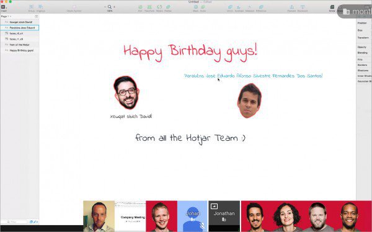Zoom out with the minus button
The height and width of the screenshot is (232, 372).
point(105,7)
